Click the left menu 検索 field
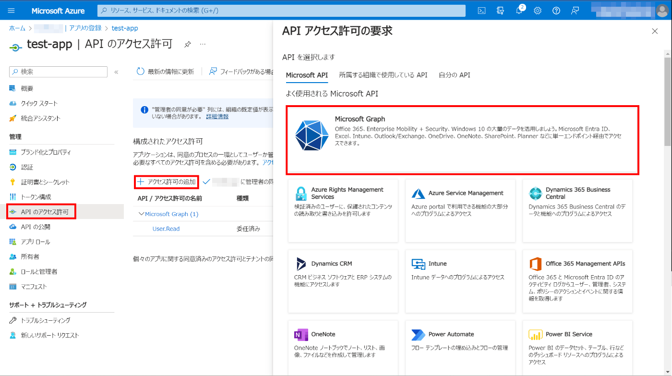The width and height of the screenshot is (672, 376). pos(58,72)
